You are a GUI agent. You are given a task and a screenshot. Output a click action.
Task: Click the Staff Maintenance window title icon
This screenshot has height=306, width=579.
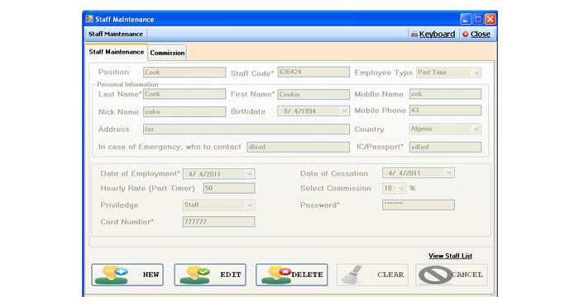(89, 19)
